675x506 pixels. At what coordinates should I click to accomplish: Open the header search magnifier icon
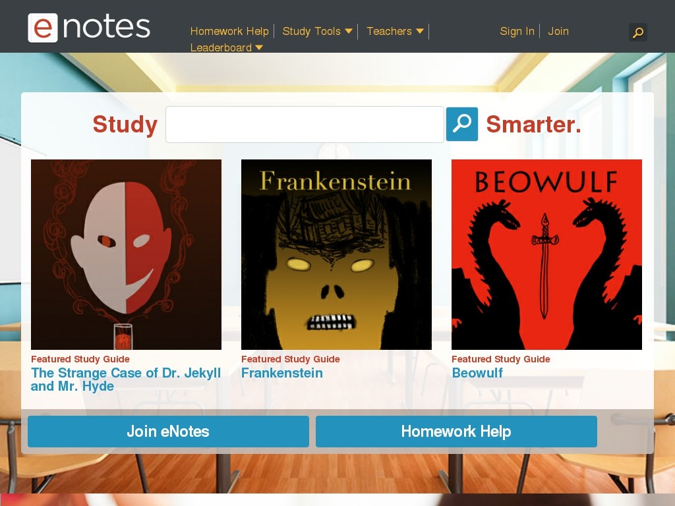[x=638, y=32]
